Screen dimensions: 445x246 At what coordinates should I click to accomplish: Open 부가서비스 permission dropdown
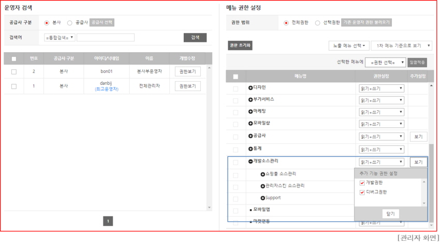(381, 100)
